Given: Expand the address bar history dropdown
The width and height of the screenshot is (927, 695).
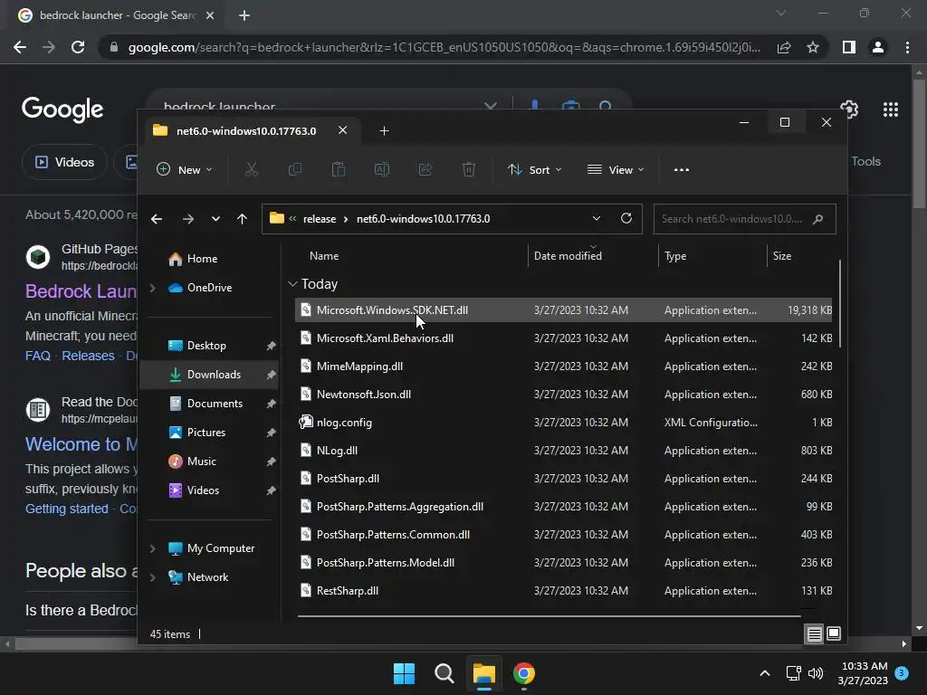Looking at the screenshot, I should 597,218.
